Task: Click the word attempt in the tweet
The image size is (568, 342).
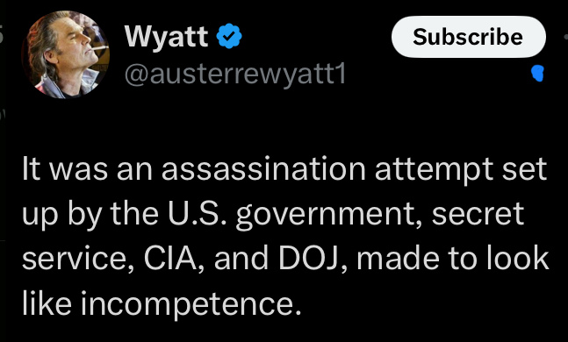Action: pos(434,170)
